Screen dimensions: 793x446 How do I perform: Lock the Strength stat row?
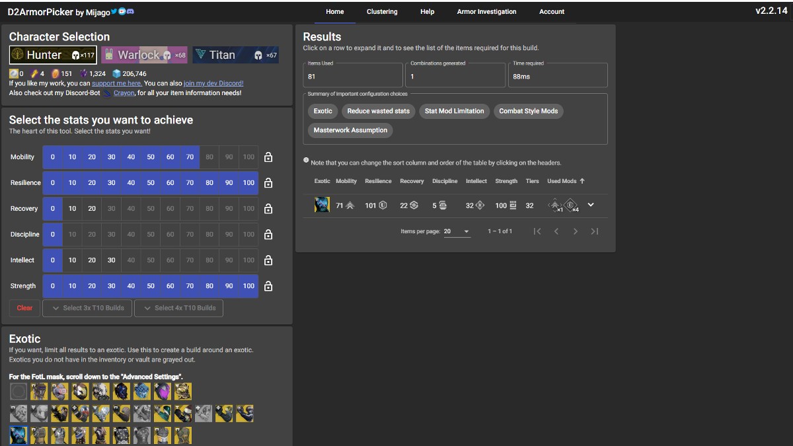click(268, 286)
